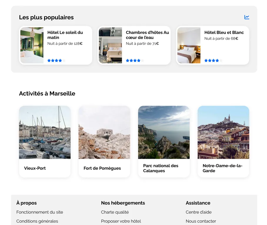Open Hôtel Le soleil du matin photo
The image size is (267, 225).
click(32, 45)
